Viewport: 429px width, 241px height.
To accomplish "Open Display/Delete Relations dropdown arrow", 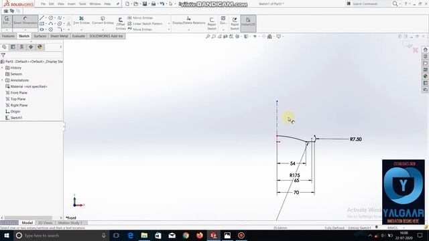I will coord(189,29).
